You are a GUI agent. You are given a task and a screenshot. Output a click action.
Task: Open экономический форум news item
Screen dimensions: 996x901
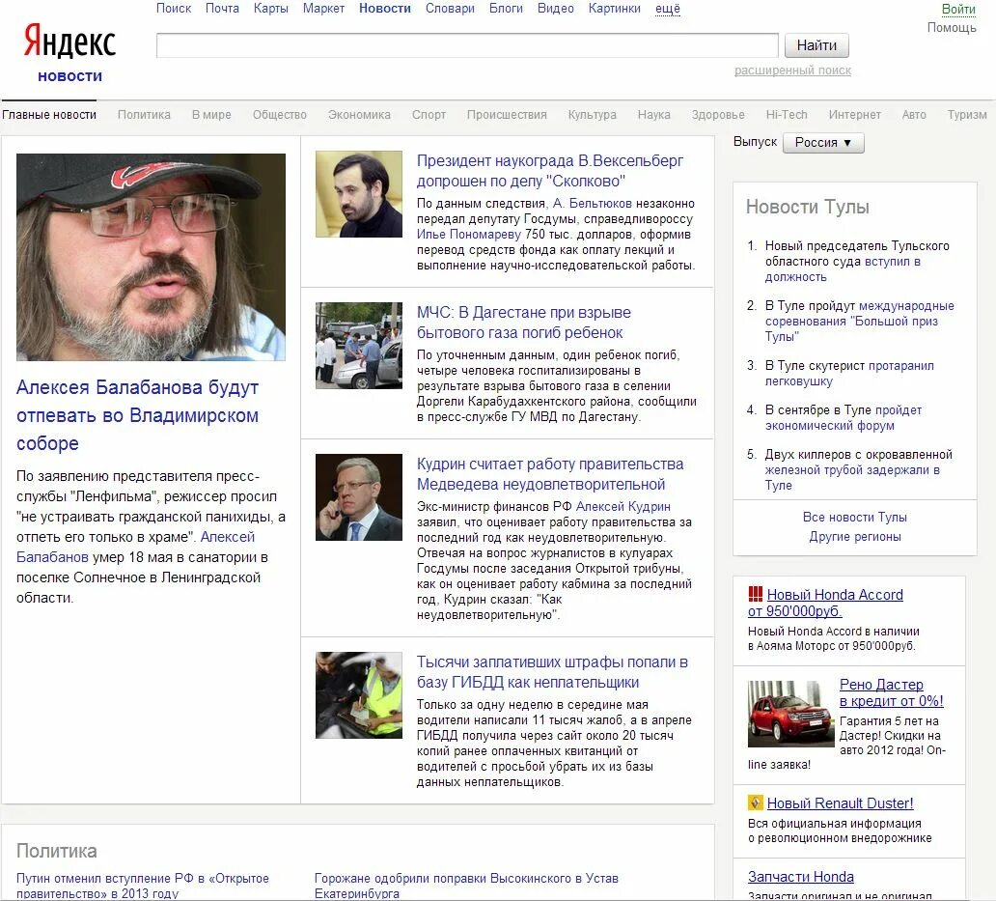point(844,418)
